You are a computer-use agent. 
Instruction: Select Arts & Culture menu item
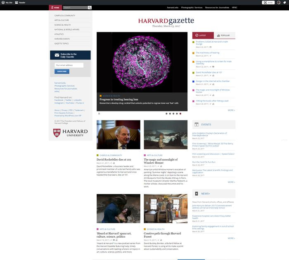click(62, 20)
